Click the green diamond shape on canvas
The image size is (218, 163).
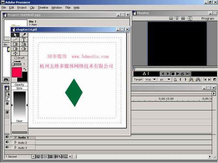pyautogui.click(x=74, y=93)
